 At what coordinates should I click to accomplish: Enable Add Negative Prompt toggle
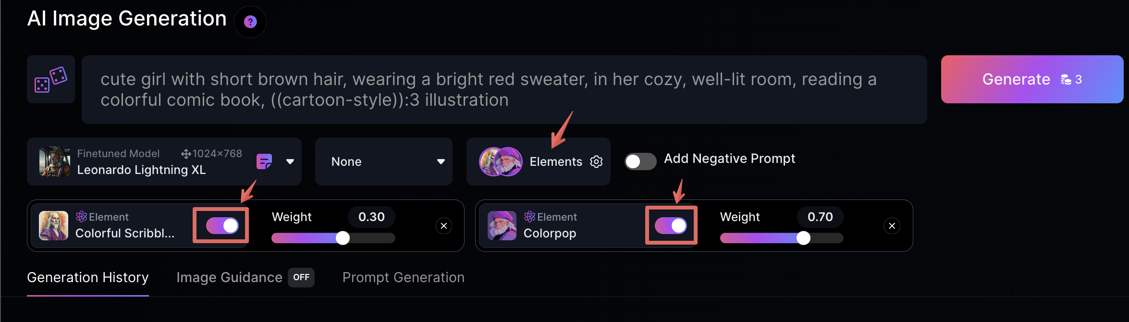pos(640,161)
